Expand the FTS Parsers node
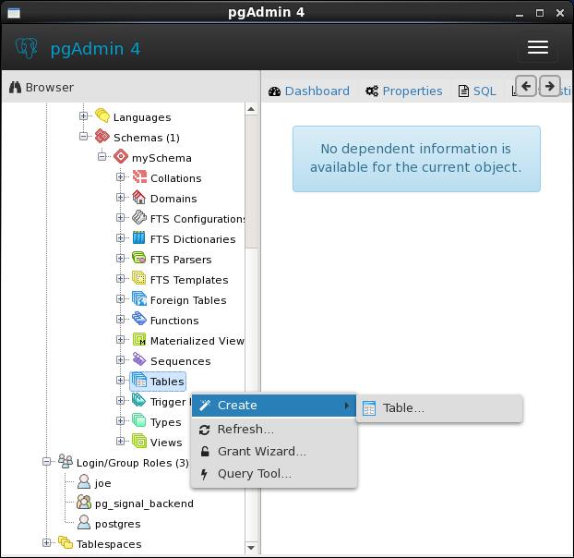This screenshot has height=558, width=574. click(x=121, y=259)
